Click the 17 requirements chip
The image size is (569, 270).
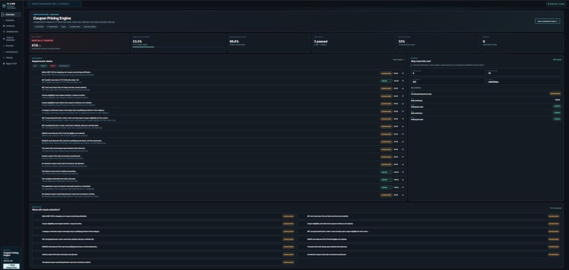coord(52,27)
